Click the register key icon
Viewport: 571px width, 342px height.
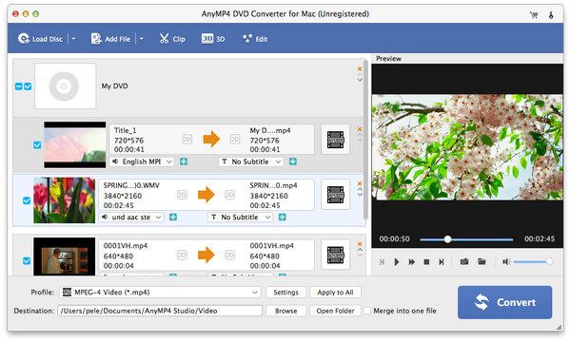coord(551,14)
